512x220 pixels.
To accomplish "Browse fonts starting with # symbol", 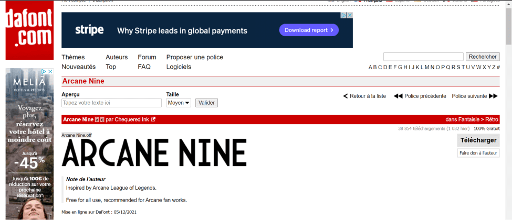I will click(498, 68).
